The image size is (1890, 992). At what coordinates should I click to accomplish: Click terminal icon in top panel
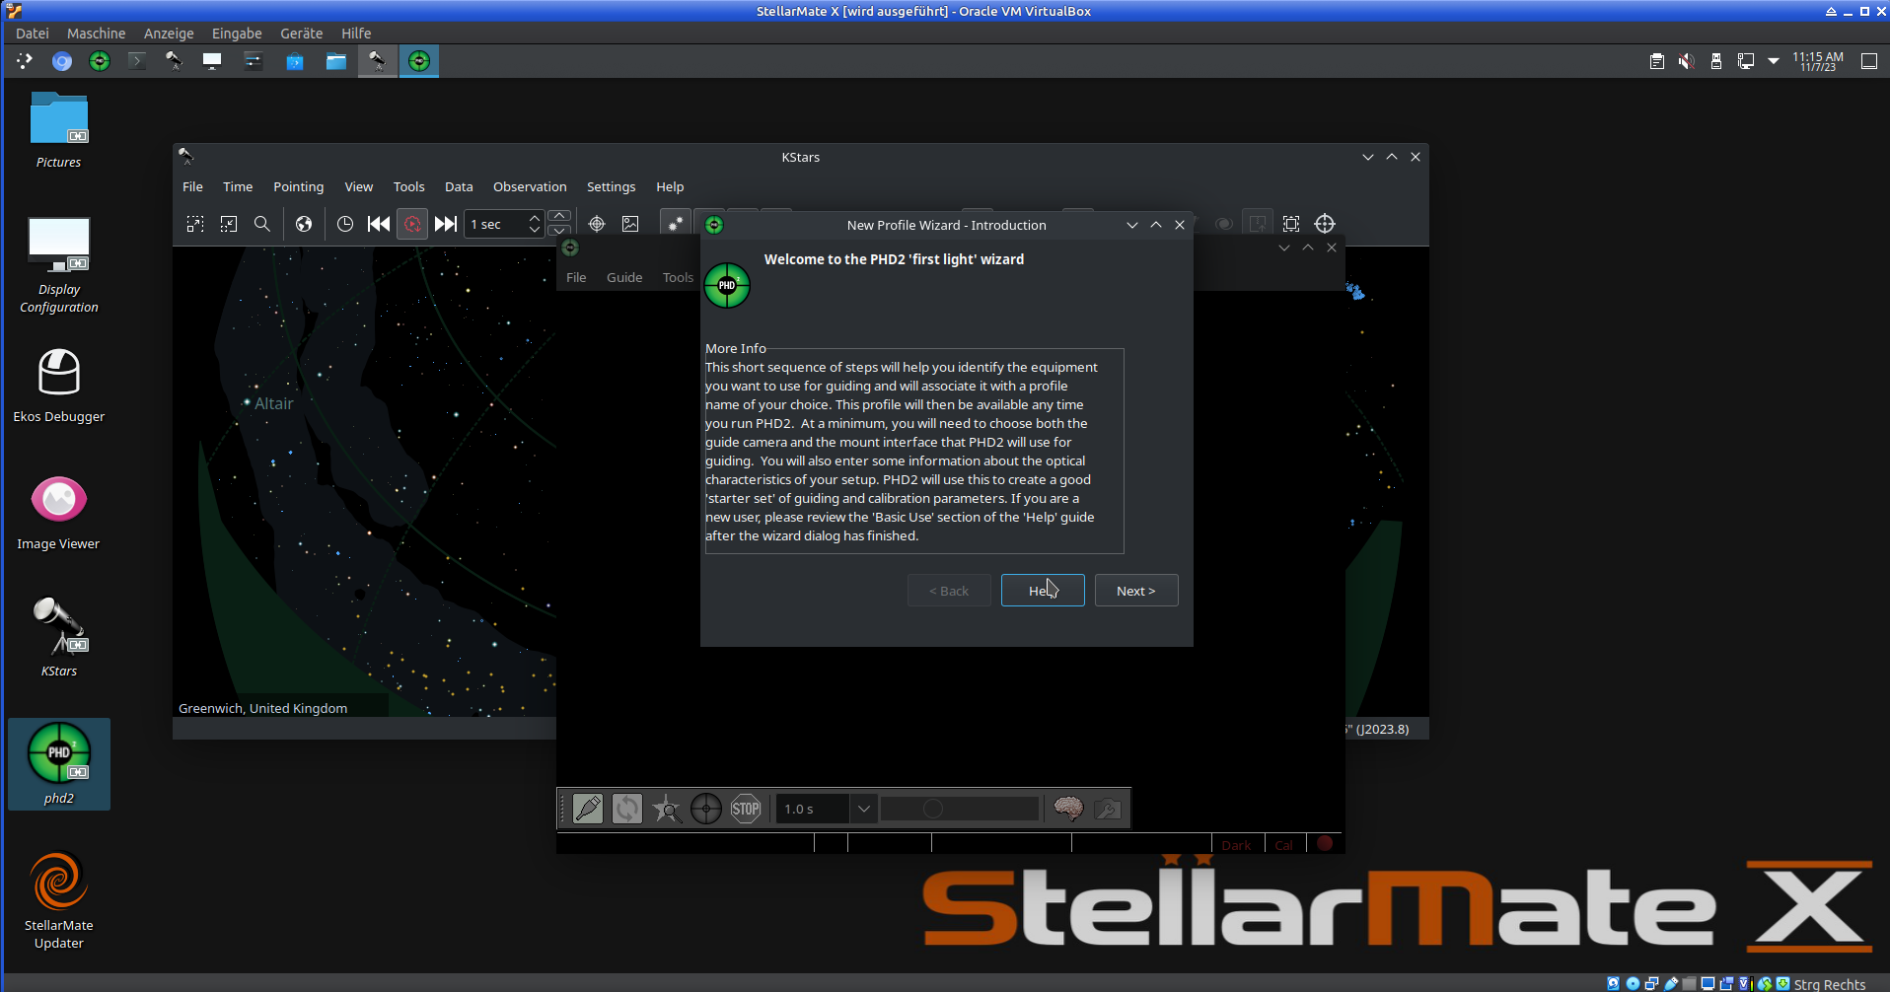click(136, 61)
